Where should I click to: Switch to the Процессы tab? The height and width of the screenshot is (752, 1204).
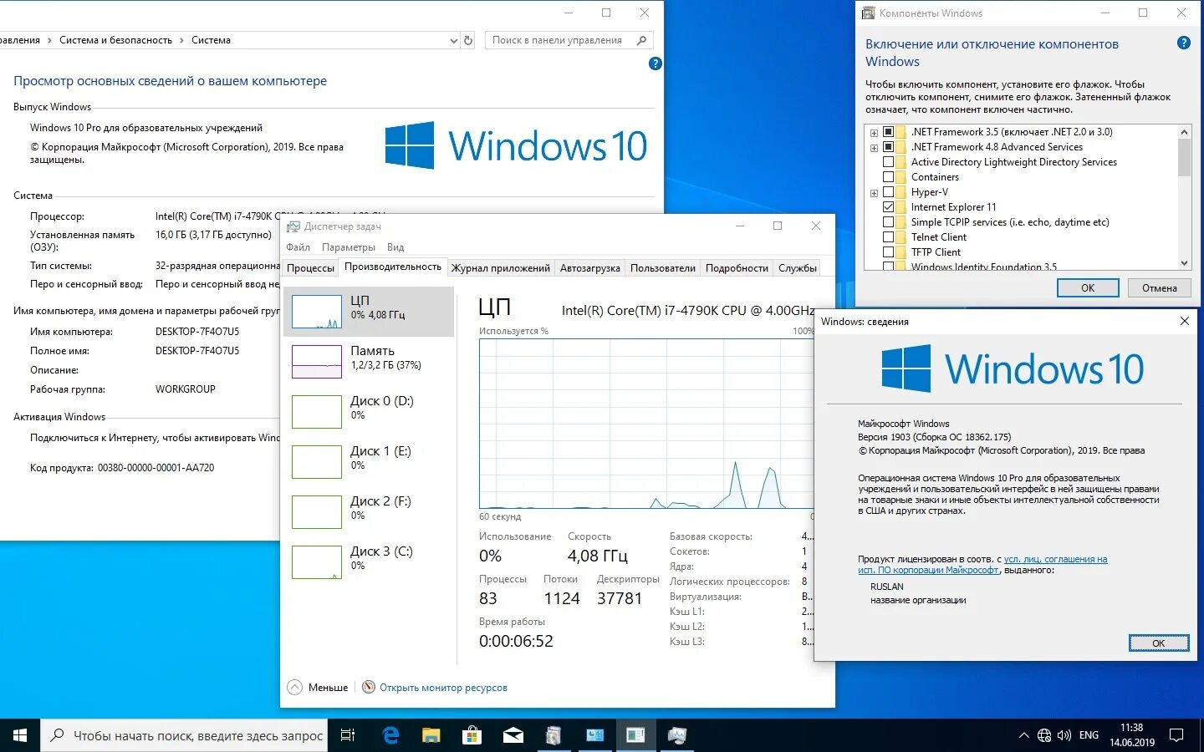pyautogui.click(x=311, y=268)
